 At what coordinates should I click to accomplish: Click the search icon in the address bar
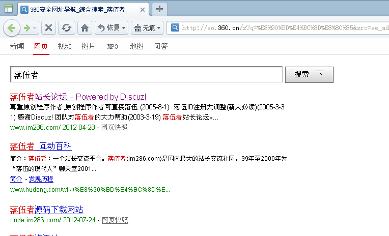[175, 27]
